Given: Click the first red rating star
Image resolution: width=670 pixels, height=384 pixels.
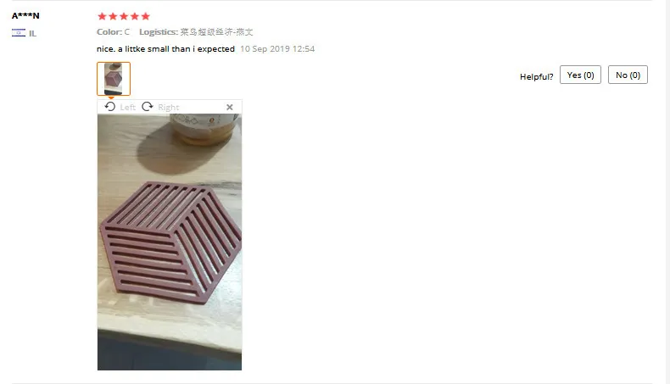Looking at the screenshot, I should (x=102, y=16).
